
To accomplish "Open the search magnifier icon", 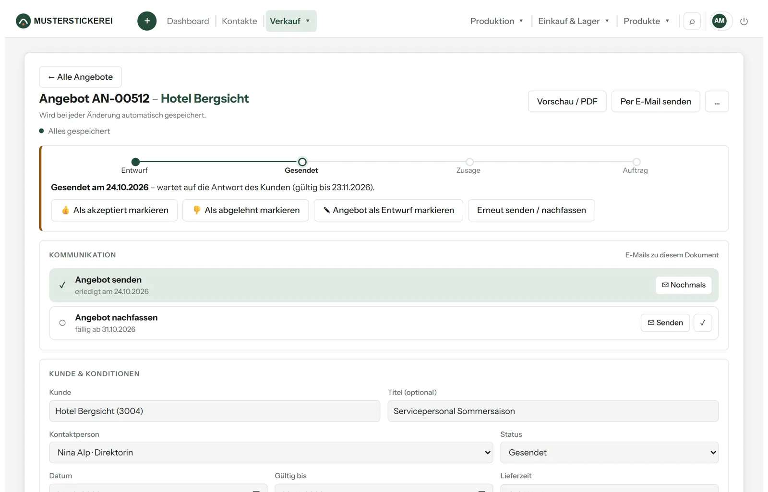I will click(692, 21).
